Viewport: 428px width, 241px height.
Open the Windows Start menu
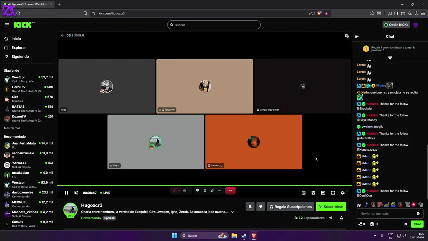point(174,236)
